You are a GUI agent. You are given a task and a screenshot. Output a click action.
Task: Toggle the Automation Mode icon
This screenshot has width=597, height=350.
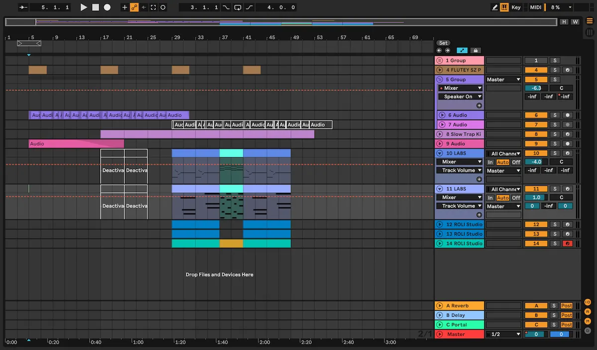click(462, 50)
